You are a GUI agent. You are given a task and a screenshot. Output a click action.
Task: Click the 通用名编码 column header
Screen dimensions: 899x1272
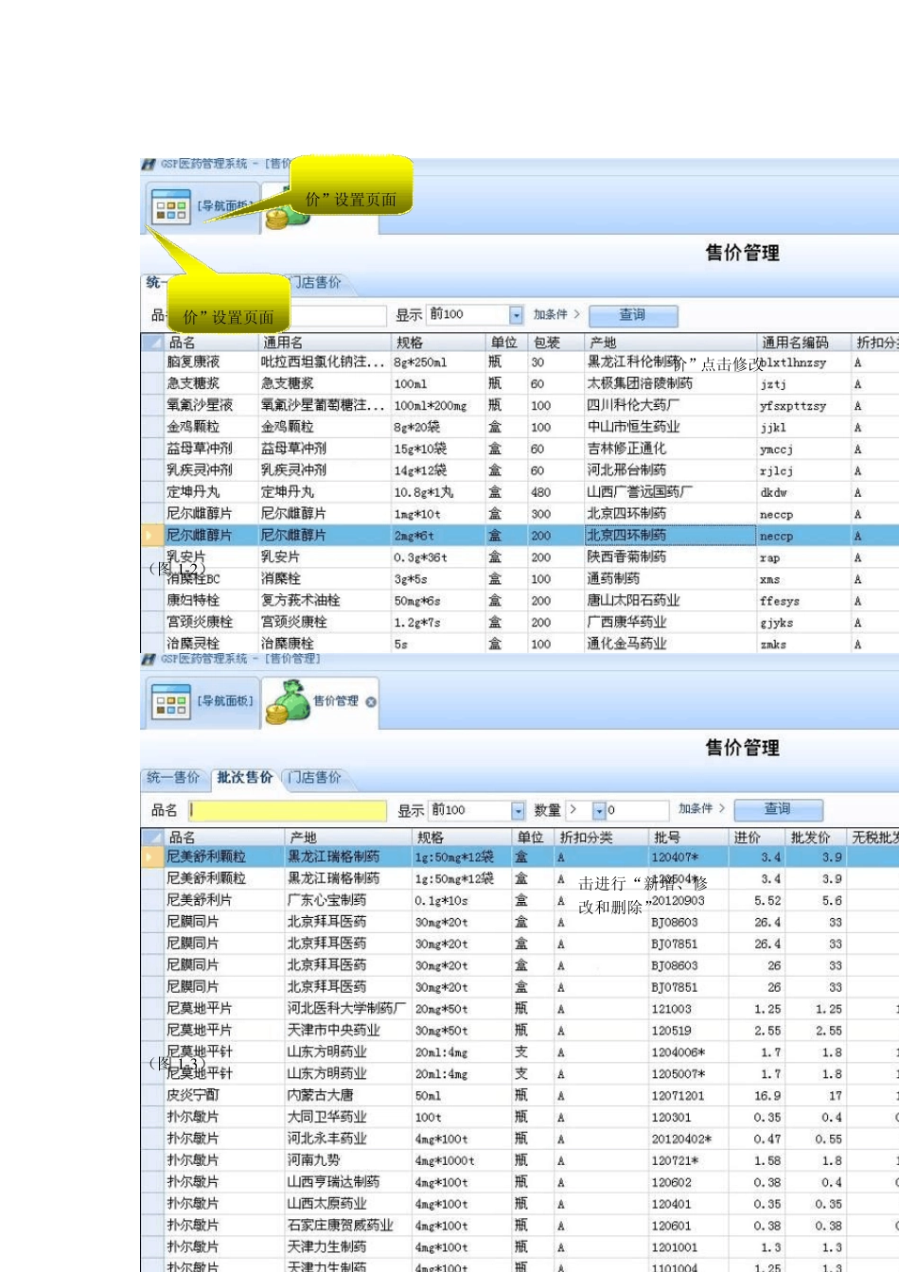click(802, 343)
